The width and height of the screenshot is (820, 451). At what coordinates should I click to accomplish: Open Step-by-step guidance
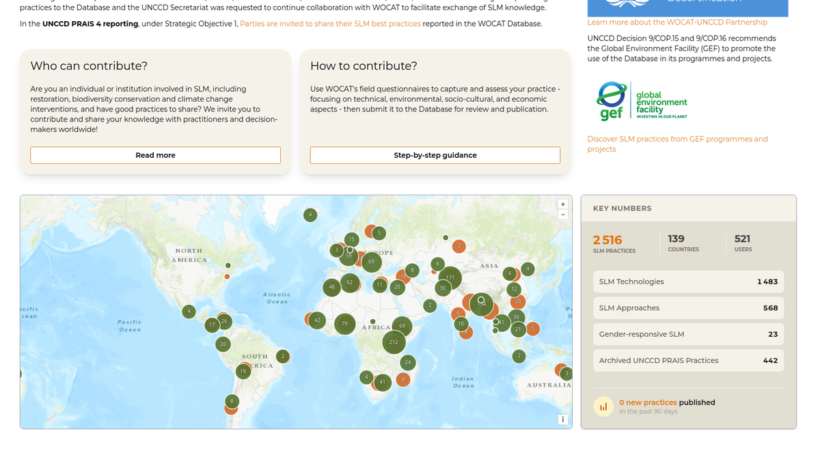[x=435, y=155]
